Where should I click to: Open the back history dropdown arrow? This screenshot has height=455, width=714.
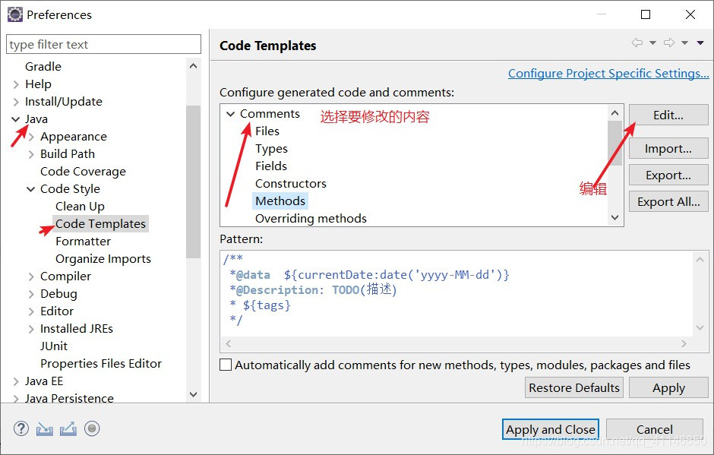[652, 43]
